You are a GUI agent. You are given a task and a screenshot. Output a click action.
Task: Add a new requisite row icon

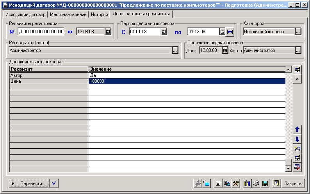click(297, 148)
